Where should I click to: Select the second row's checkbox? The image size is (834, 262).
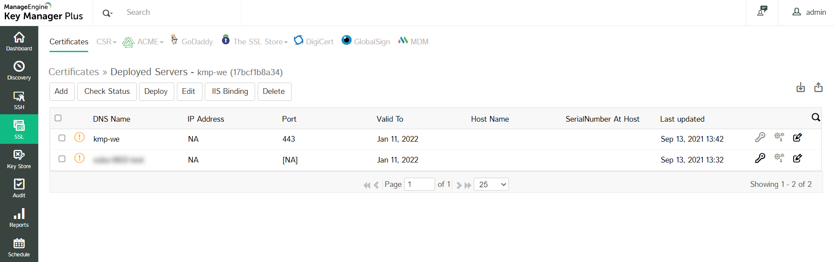point(62,159)
